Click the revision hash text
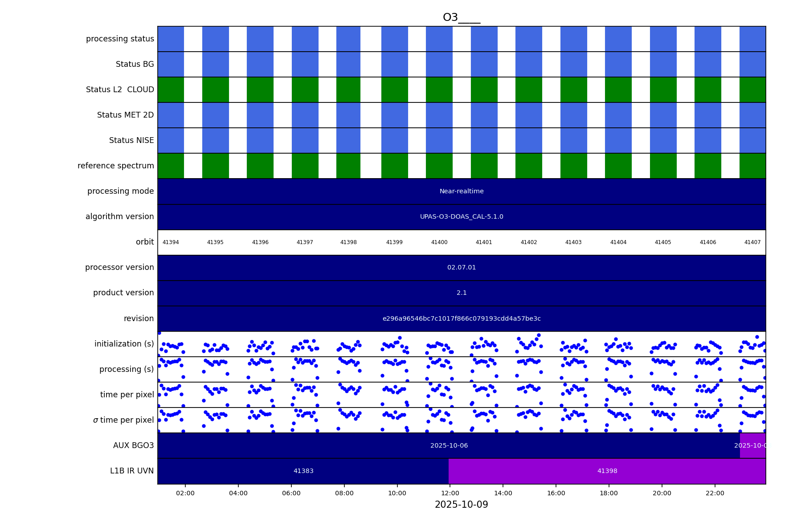Viewport: 789px width, 526px height. point(461,319)
